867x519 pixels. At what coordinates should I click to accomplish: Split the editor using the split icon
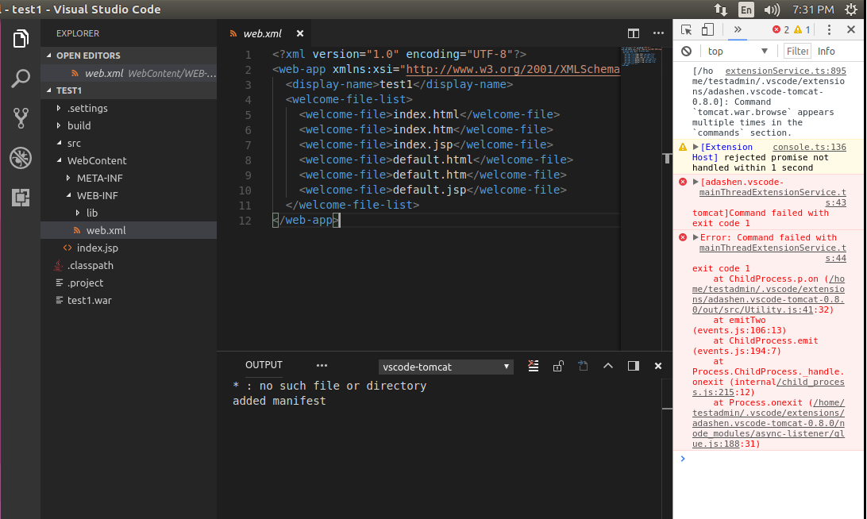(x=633, y=33)
